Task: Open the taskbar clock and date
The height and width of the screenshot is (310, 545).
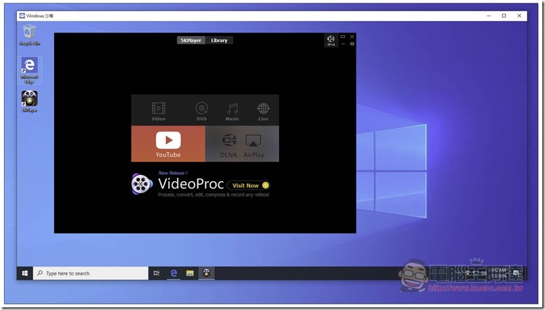Action: 498,273
